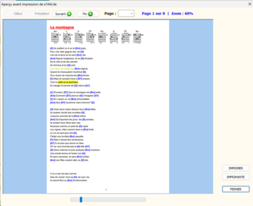Click the green arrow on Suivant

point(69,14)
